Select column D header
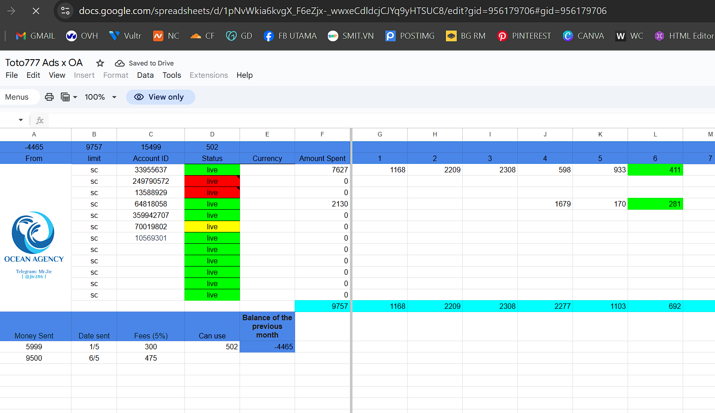715x413 pixels. [212, 134]
